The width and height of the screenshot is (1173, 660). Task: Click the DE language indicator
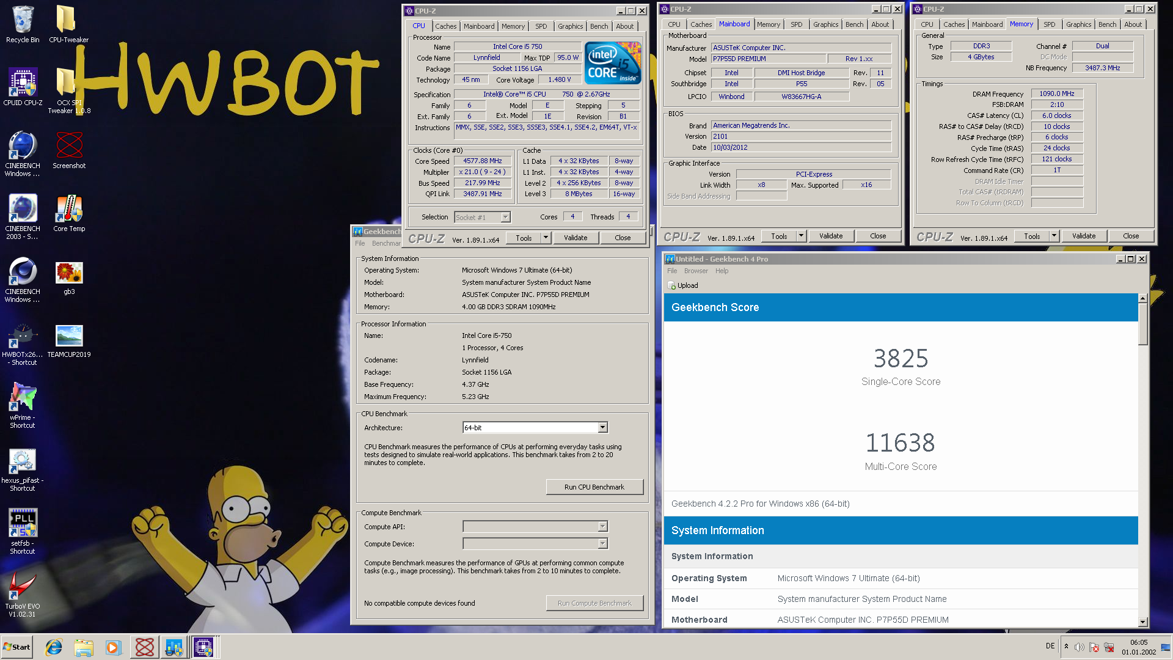[1050, 646]
